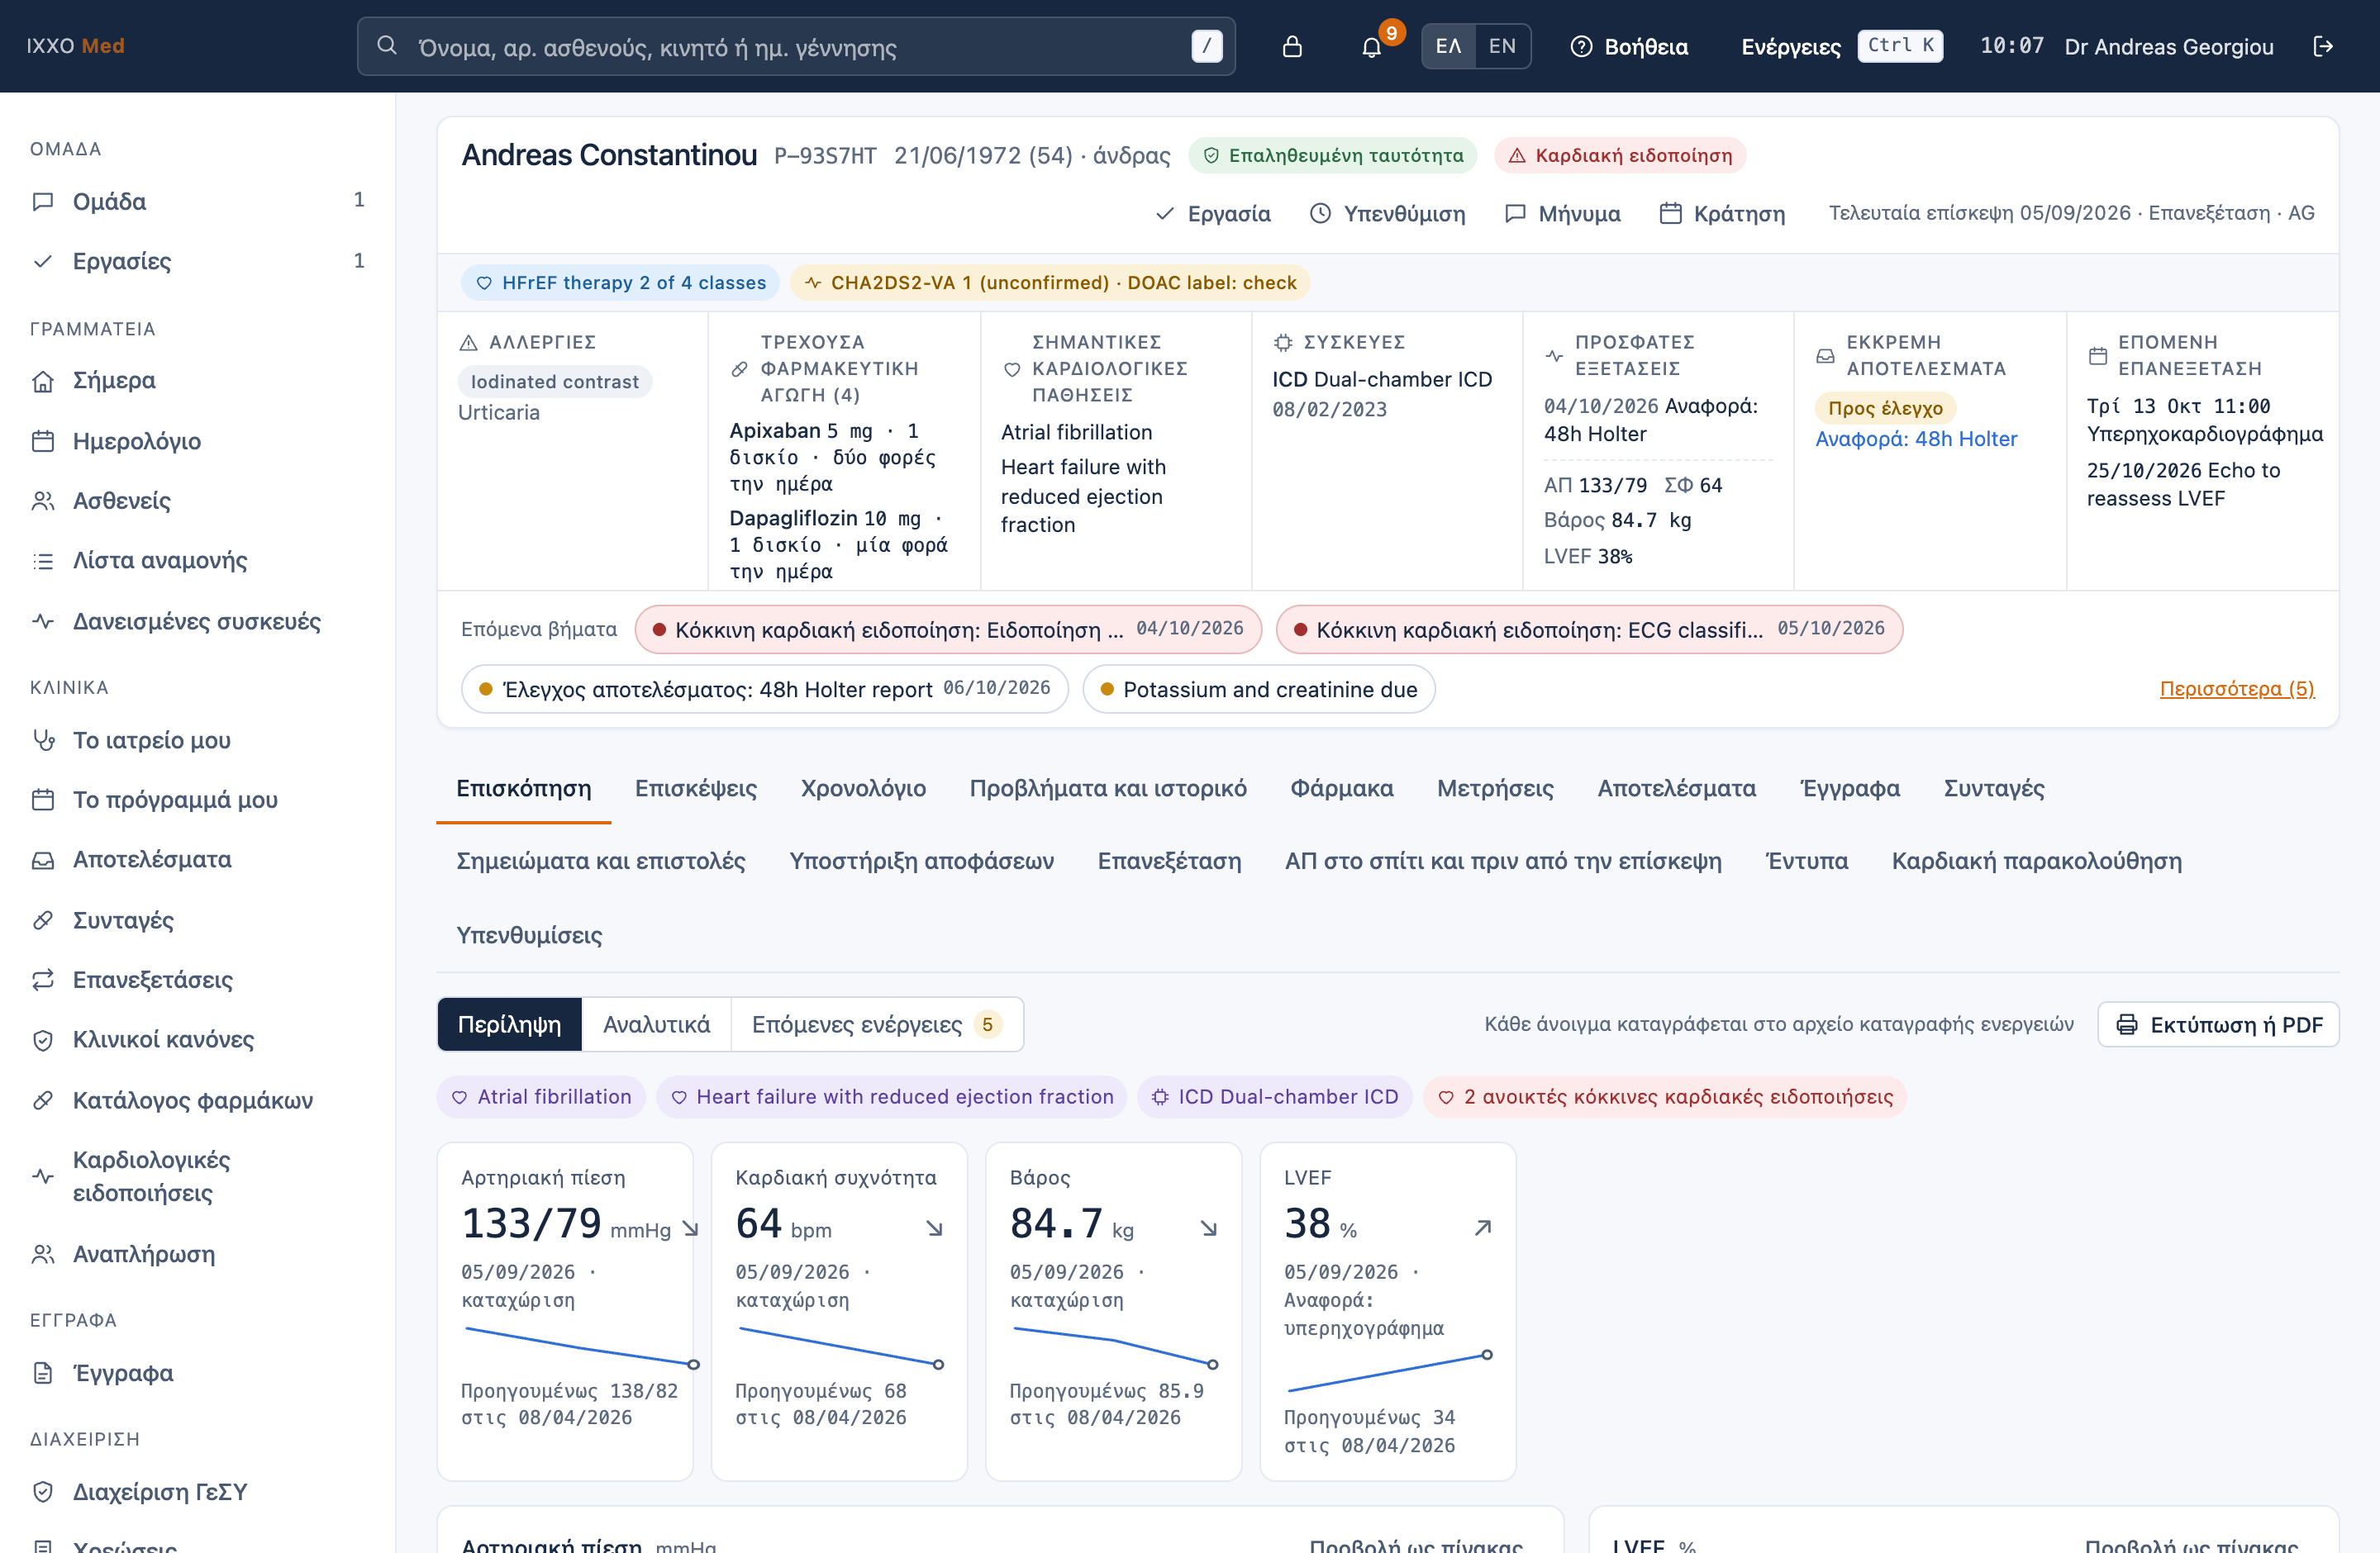
Task: Click the Μήνυμα action button
Action: pos(1563,214)
